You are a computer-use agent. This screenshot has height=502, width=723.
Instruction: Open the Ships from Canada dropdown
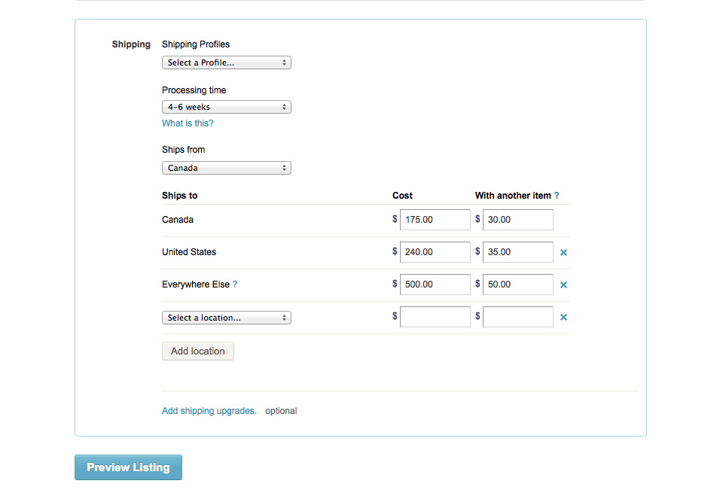227,168
